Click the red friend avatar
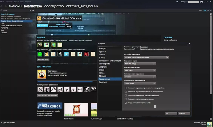The image size is (213, 127). (x=86, y=54)
